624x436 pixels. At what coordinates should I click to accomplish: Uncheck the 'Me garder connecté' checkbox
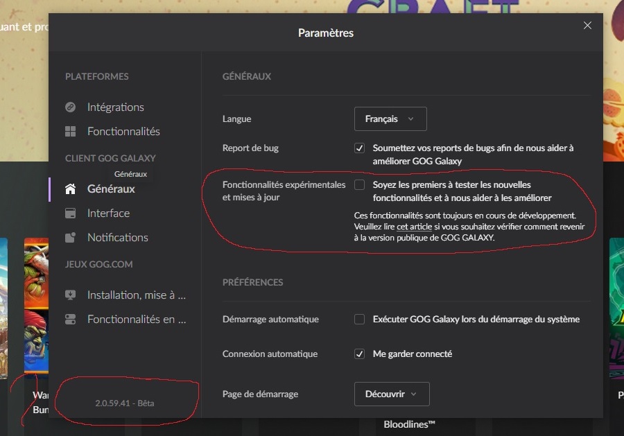click(x=359, y=354)
